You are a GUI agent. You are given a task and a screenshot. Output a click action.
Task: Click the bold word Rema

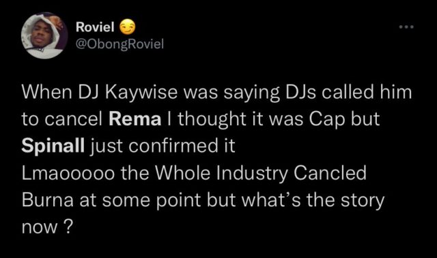pos(135,119)
